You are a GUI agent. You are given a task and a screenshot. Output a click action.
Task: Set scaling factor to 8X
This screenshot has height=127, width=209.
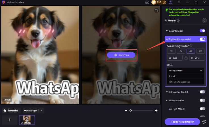tap(200, 51)
